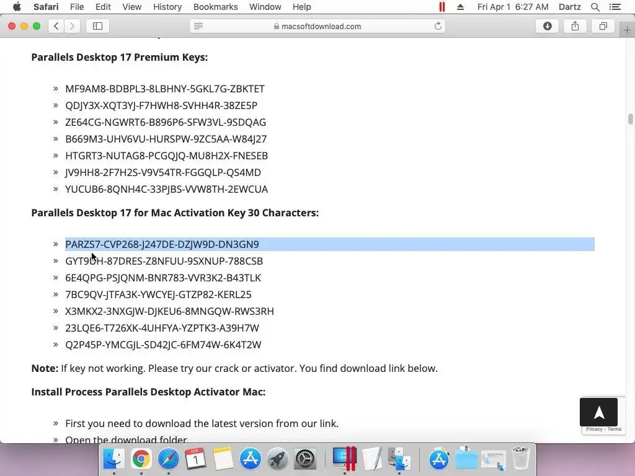Click the page vertical scrollbar thumb

click(631, 120)
